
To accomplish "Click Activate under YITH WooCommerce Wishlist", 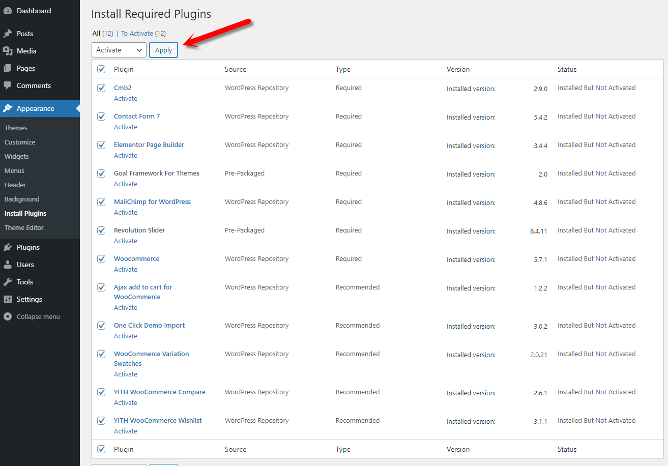I will coord(126,431).
